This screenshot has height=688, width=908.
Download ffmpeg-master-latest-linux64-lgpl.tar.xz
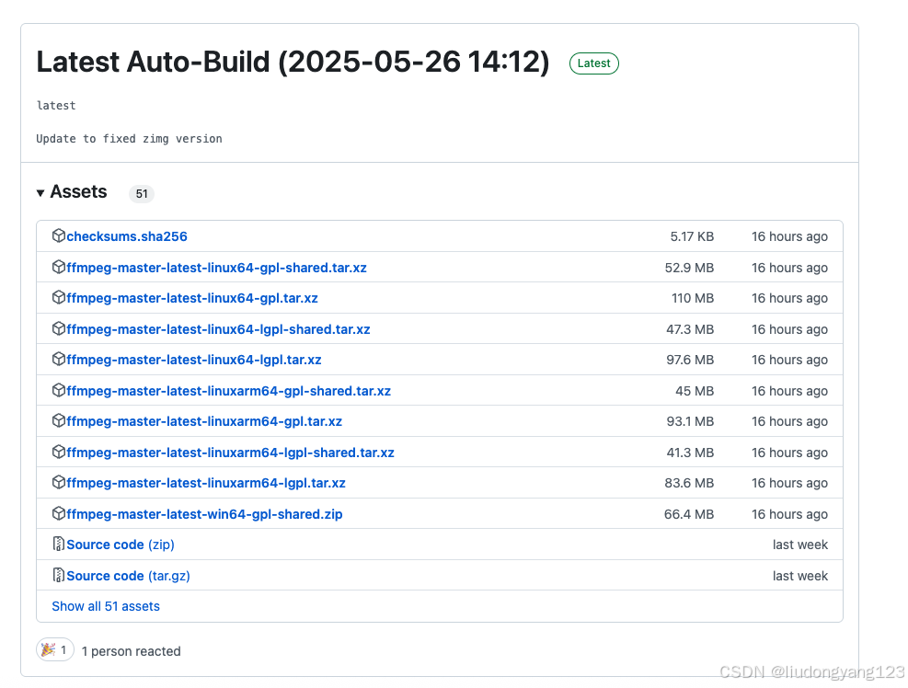click(x=194, y=360)
